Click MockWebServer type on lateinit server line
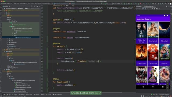The height and width of the screenshot is (97, 172). (82, 37)
